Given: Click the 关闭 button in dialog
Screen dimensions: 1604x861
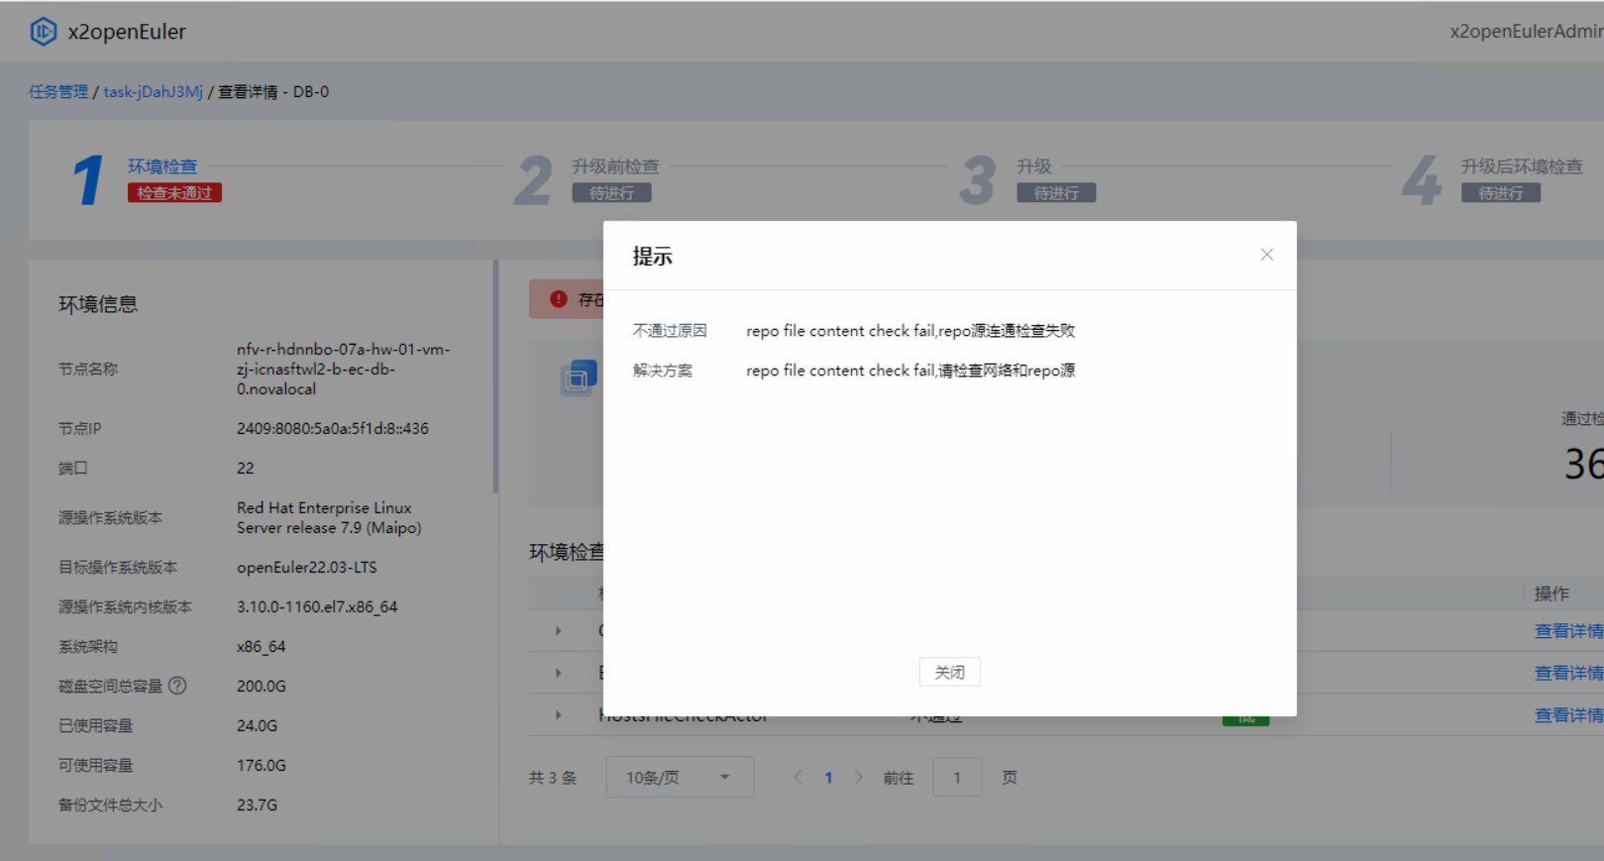Looking at the screenshot, I should pos(949,672).
